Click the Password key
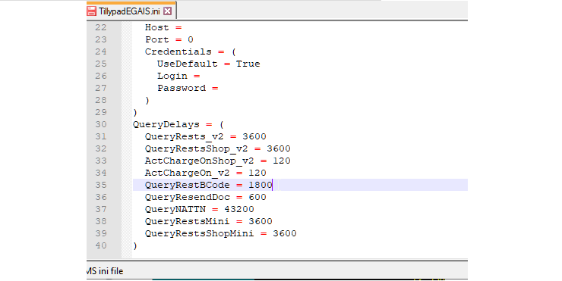Image resolution: width=562 pixels, height=281 pixels. (182, 88)
